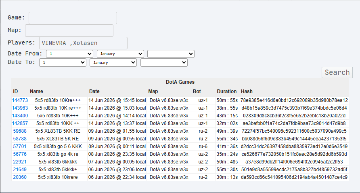Click the Bot column header
Viewport: 360px width, 193px height.
pos(197,91)
